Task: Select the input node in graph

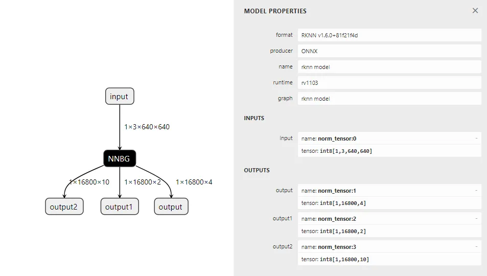Action: tap(120, 97)
